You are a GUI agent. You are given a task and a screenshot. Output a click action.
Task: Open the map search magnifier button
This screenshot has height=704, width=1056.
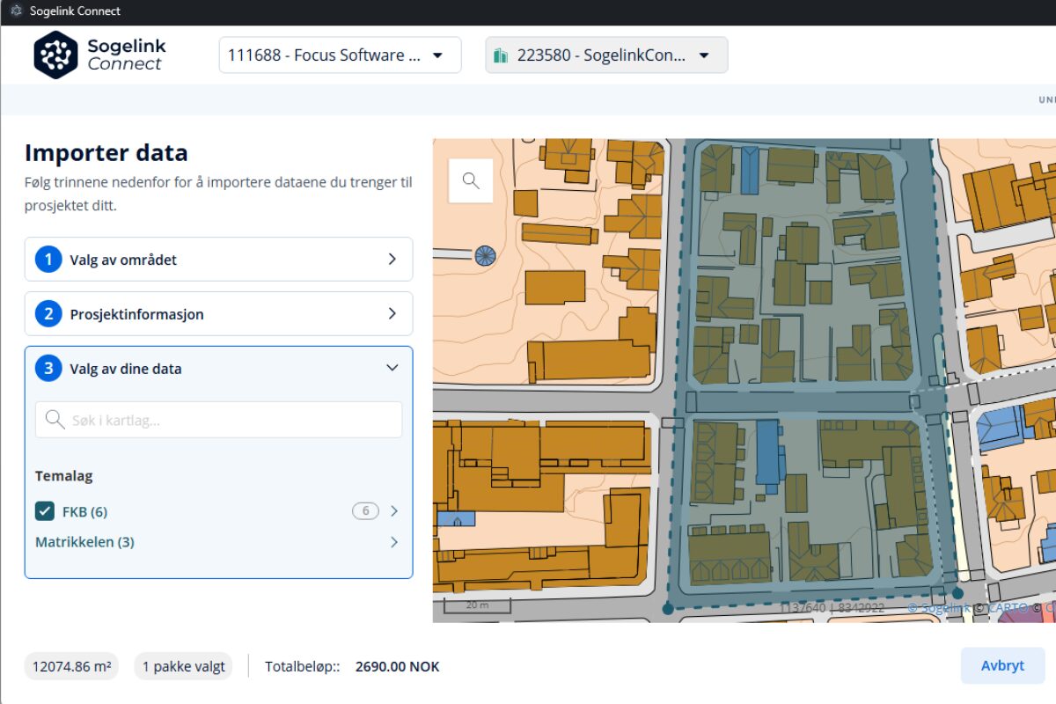tap(471, 180)
